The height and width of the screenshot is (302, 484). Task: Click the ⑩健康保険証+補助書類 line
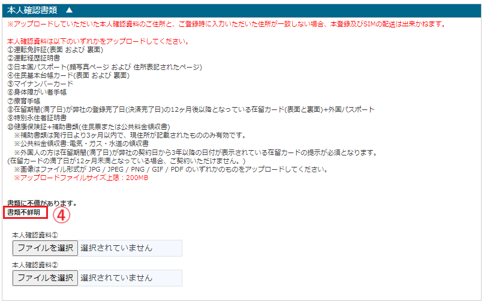[x=89, y=127]
